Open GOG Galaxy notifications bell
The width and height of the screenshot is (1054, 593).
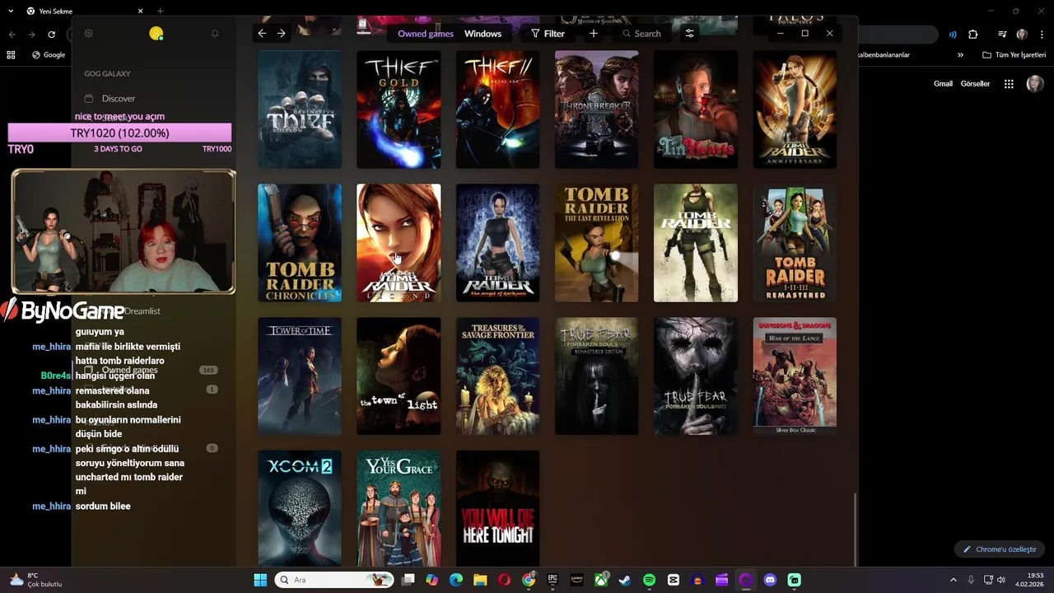click(x=215, y=34)
